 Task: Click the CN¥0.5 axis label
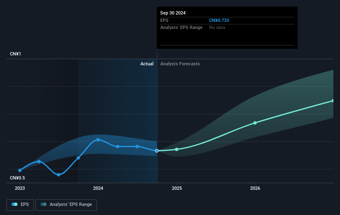coord(17,178)
